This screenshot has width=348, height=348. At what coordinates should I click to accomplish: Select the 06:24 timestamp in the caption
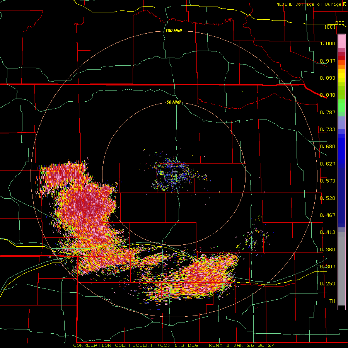tap(266, 345)
